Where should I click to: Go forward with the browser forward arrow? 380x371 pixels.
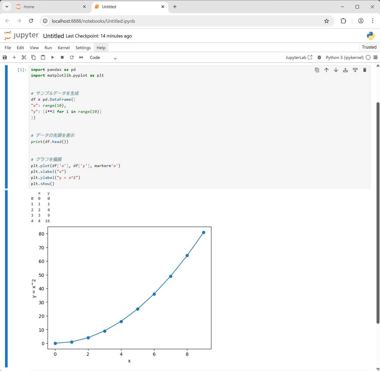(x=19, y=21)
